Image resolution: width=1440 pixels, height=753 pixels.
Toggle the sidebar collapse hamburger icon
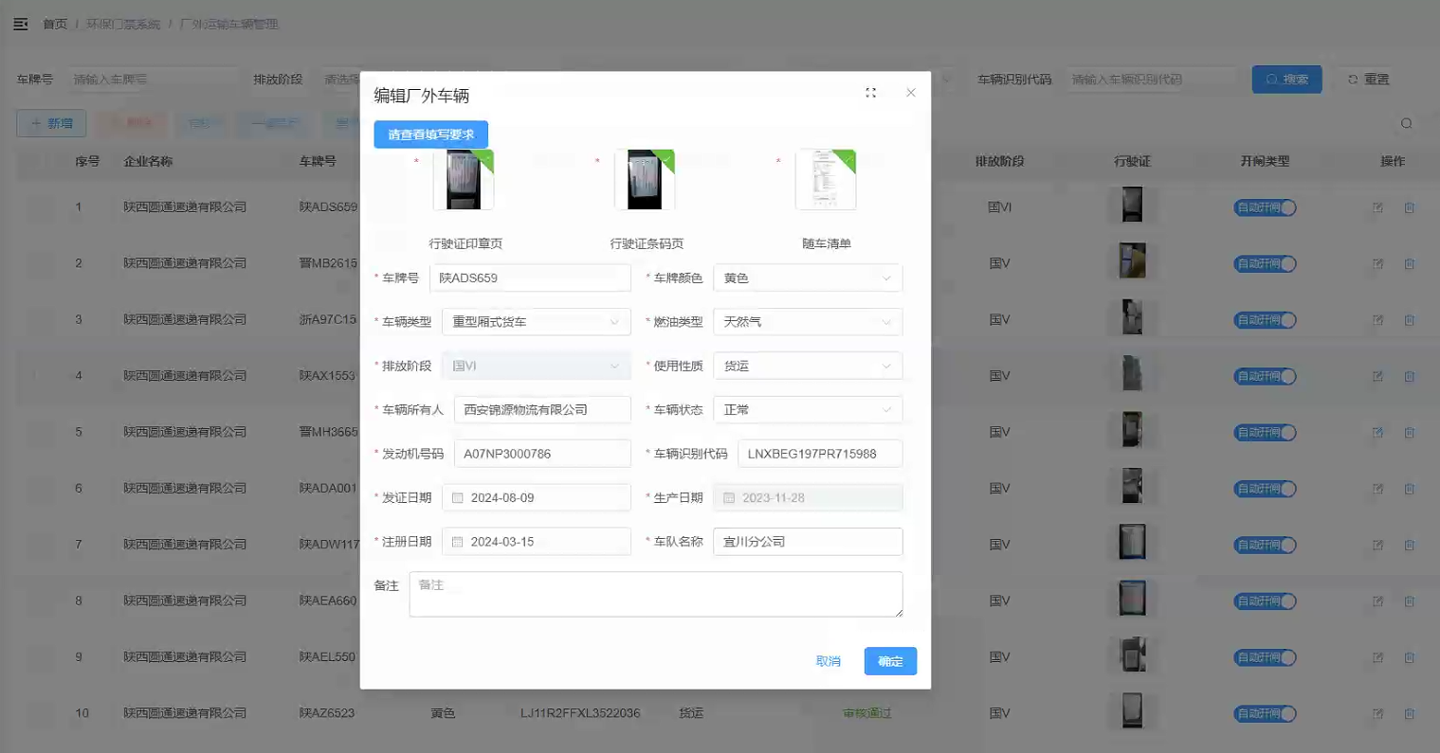pyautogui.click(x=21, y=24)
